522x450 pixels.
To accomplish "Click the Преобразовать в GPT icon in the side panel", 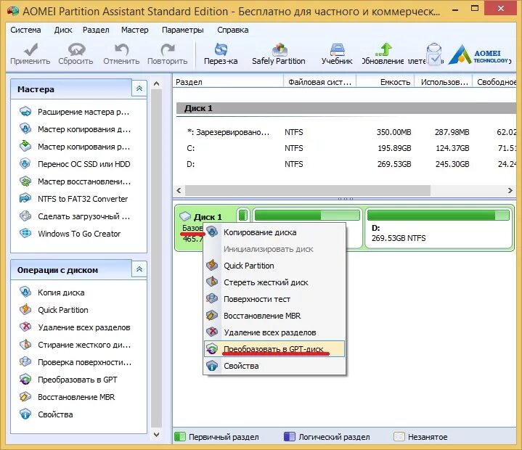I will [25, 380].
